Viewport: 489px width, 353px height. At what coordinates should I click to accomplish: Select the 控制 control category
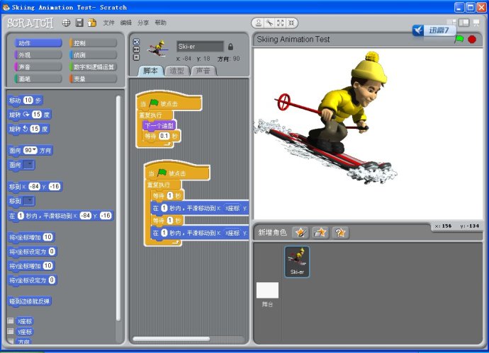94,43
